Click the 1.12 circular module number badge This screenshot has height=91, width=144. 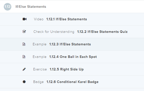(x=8, y=7)
